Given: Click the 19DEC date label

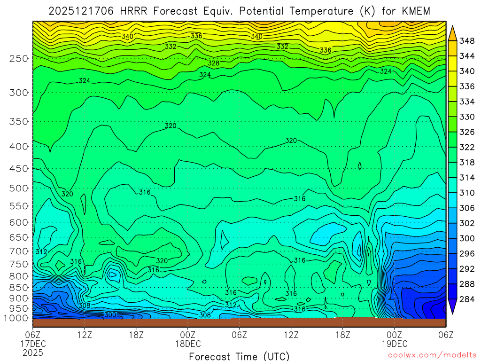Looking at the screenshot, I should tap(395, 344).
